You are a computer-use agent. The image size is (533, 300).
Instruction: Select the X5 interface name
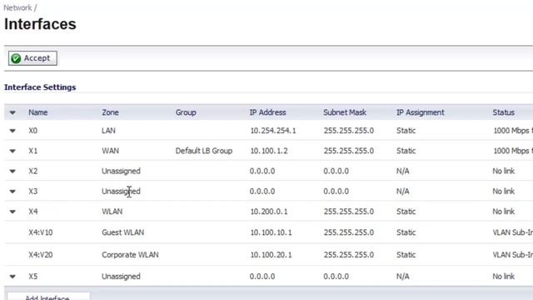pyautogui.click(x=33, y=277)
